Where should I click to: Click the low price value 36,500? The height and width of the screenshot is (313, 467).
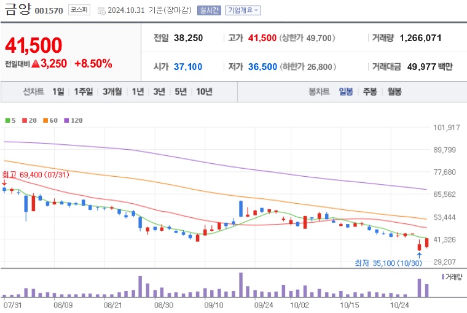pos(263,67)
